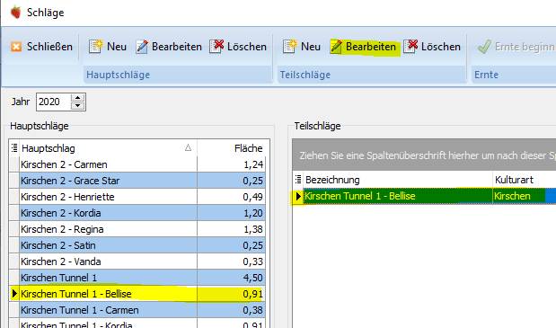Viewport: 556px width, 328px height.
Task: Click Bearbeiten label in Hauptschläge group
Action: [x=177, y=47]
